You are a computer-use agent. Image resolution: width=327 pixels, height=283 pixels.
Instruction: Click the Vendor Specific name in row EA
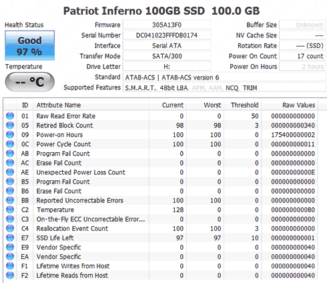pyautogui.click(x=59, y=256)
